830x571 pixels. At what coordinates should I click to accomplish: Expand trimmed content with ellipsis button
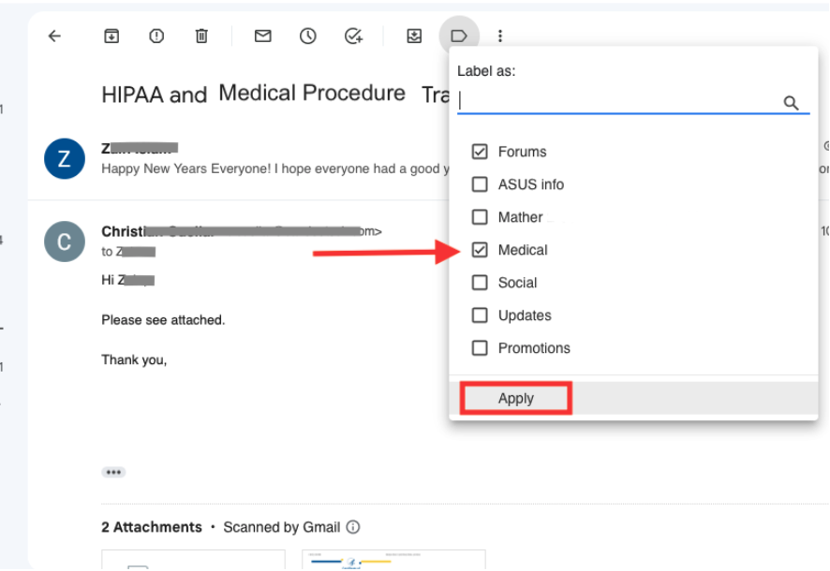(113, 472)
